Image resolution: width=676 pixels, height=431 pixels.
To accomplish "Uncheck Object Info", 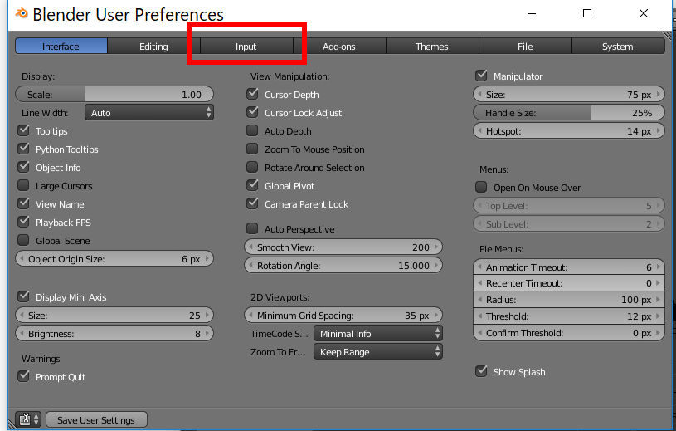I will tap(23, 167).
